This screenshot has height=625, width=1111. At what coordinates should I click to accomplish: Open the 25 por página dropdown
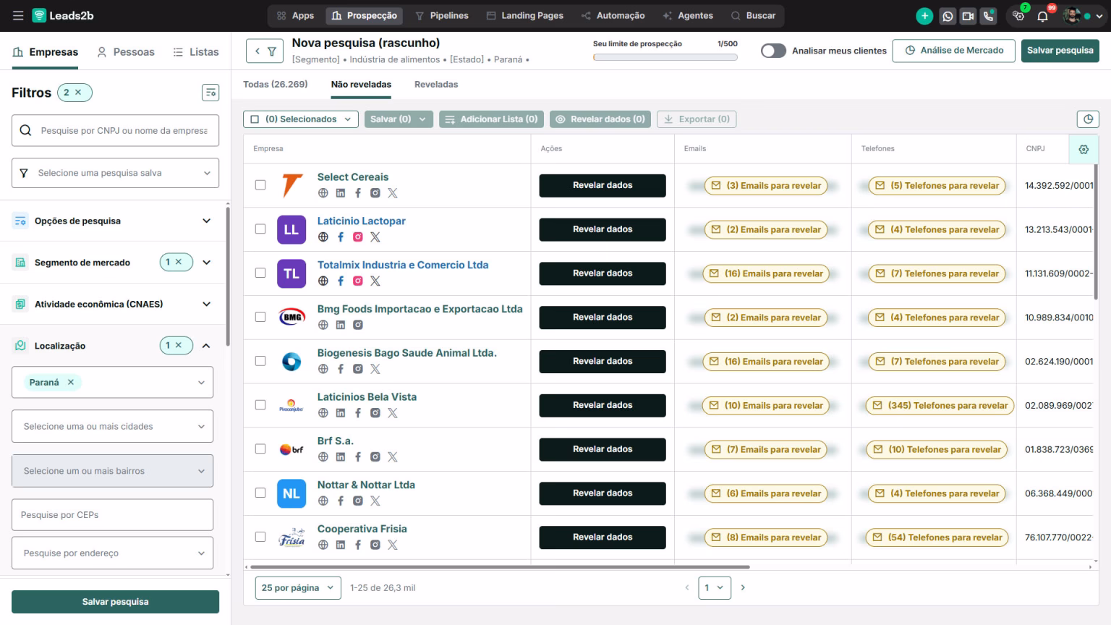(x=298, y=588)
